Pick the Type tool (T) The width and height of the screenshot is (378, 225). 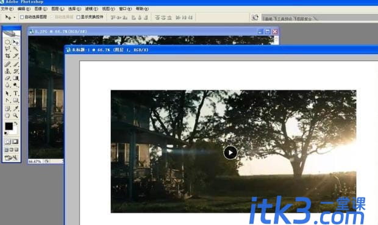click(16, 93)
